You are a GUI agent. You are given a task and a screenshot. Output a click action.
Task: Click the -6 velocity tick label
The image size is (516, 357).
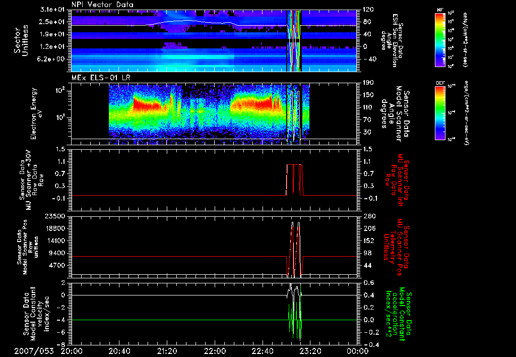(61, 333)
